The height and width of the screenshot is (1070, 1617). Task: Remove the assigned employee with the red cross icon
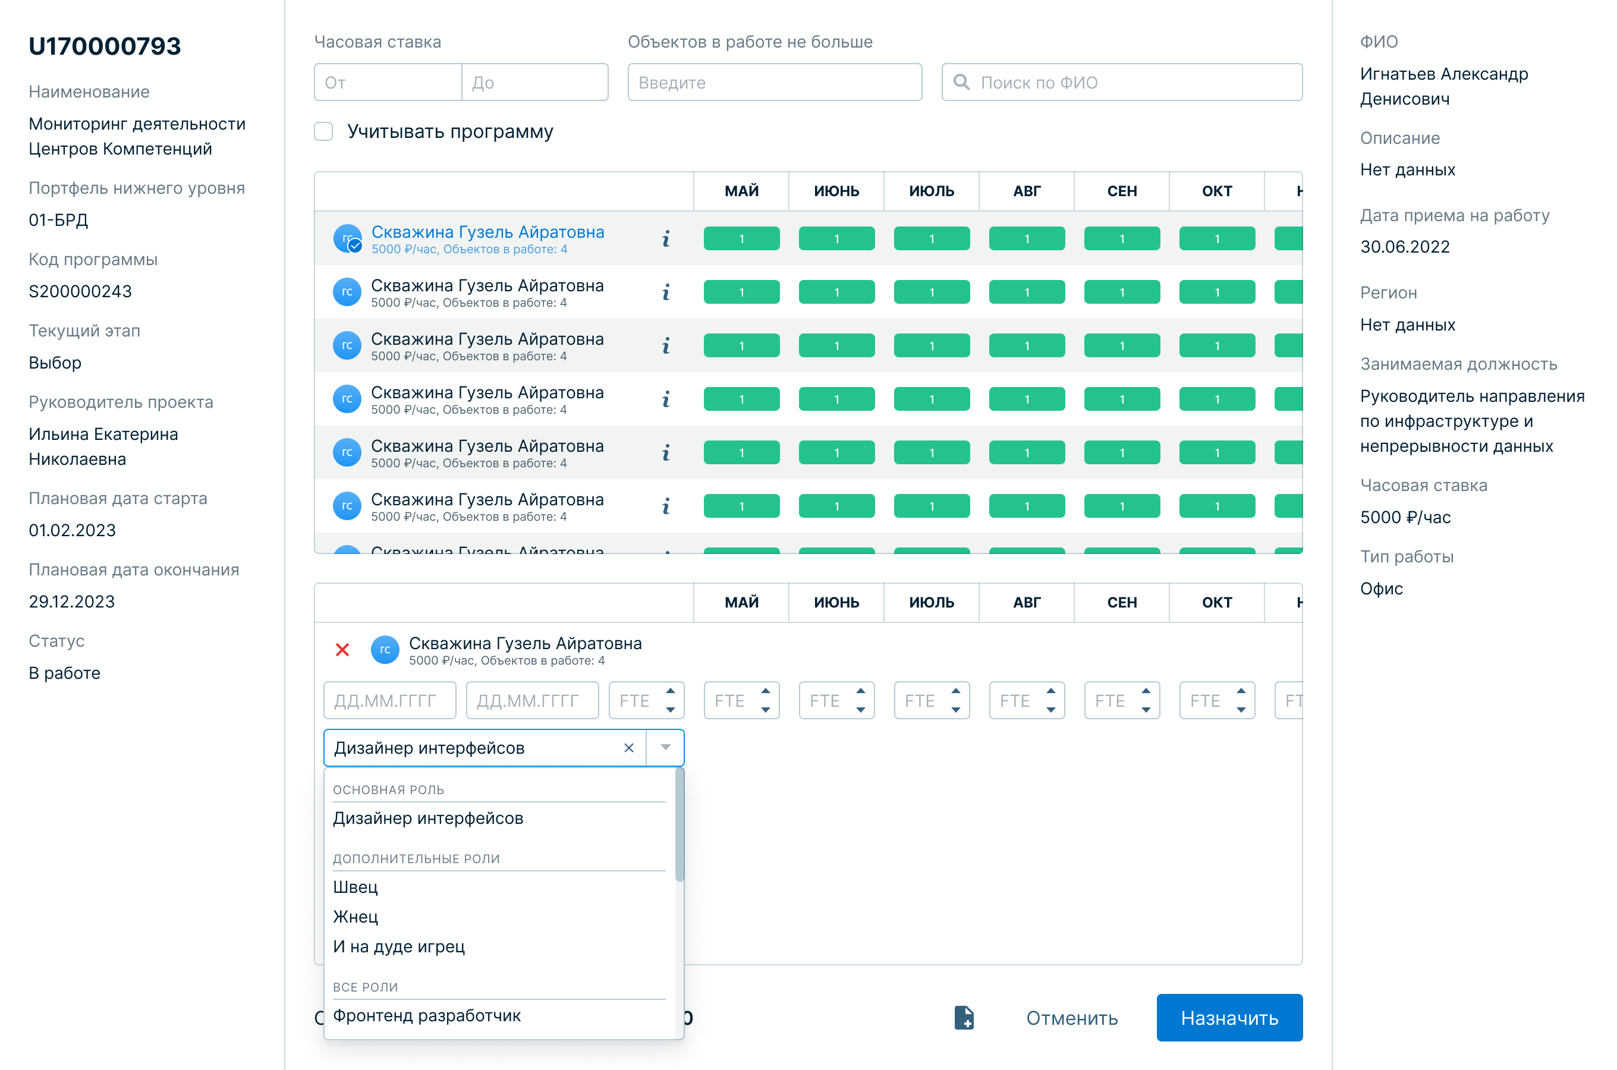click(342, 650)
